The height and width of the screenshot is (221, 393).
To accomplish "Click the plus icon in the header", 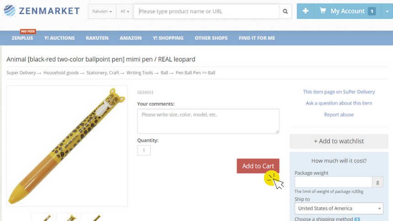I will pos(305,11).
